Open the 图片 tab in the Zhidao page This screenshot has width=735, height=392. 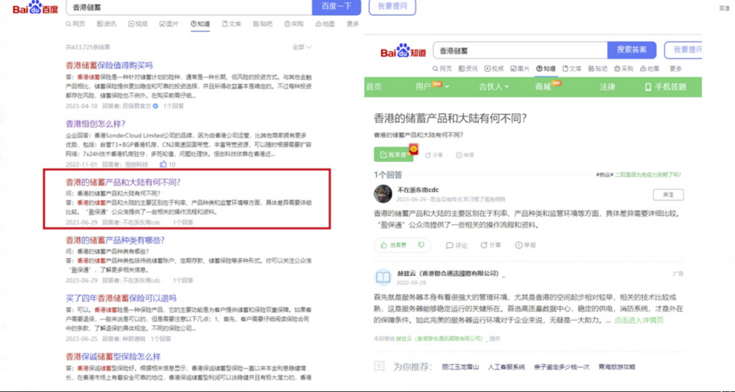[x=520, y=69]
